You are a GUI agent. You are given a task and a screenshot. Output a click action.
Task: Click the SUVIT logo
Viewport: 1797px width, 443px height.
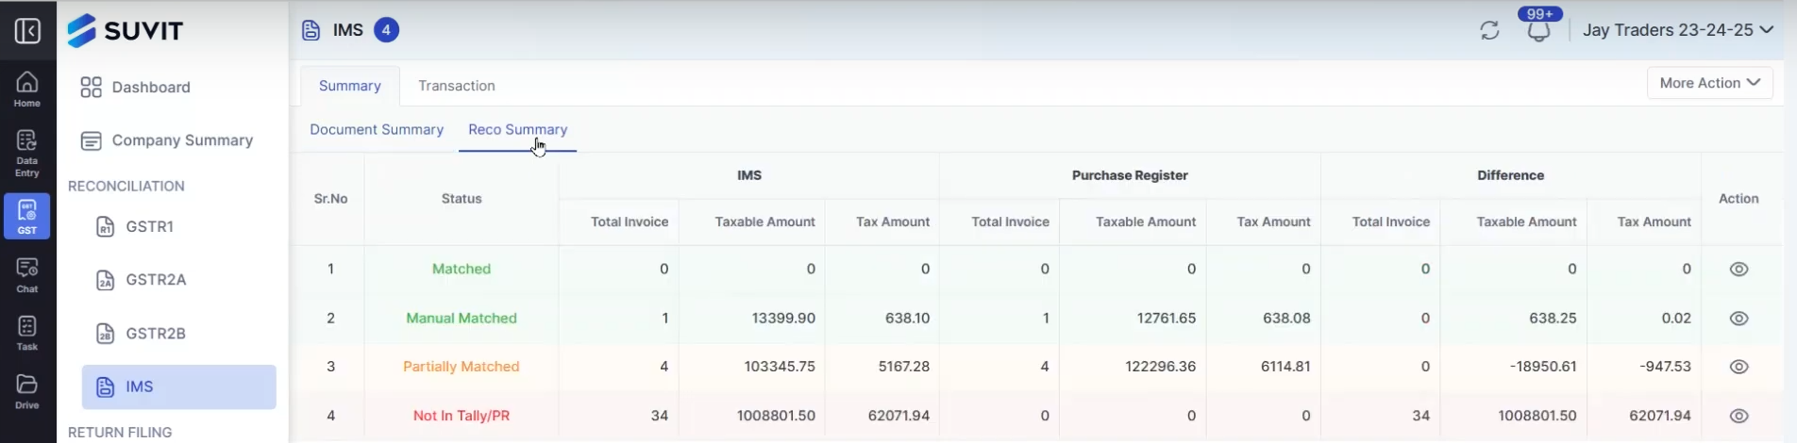click(126, 30)
